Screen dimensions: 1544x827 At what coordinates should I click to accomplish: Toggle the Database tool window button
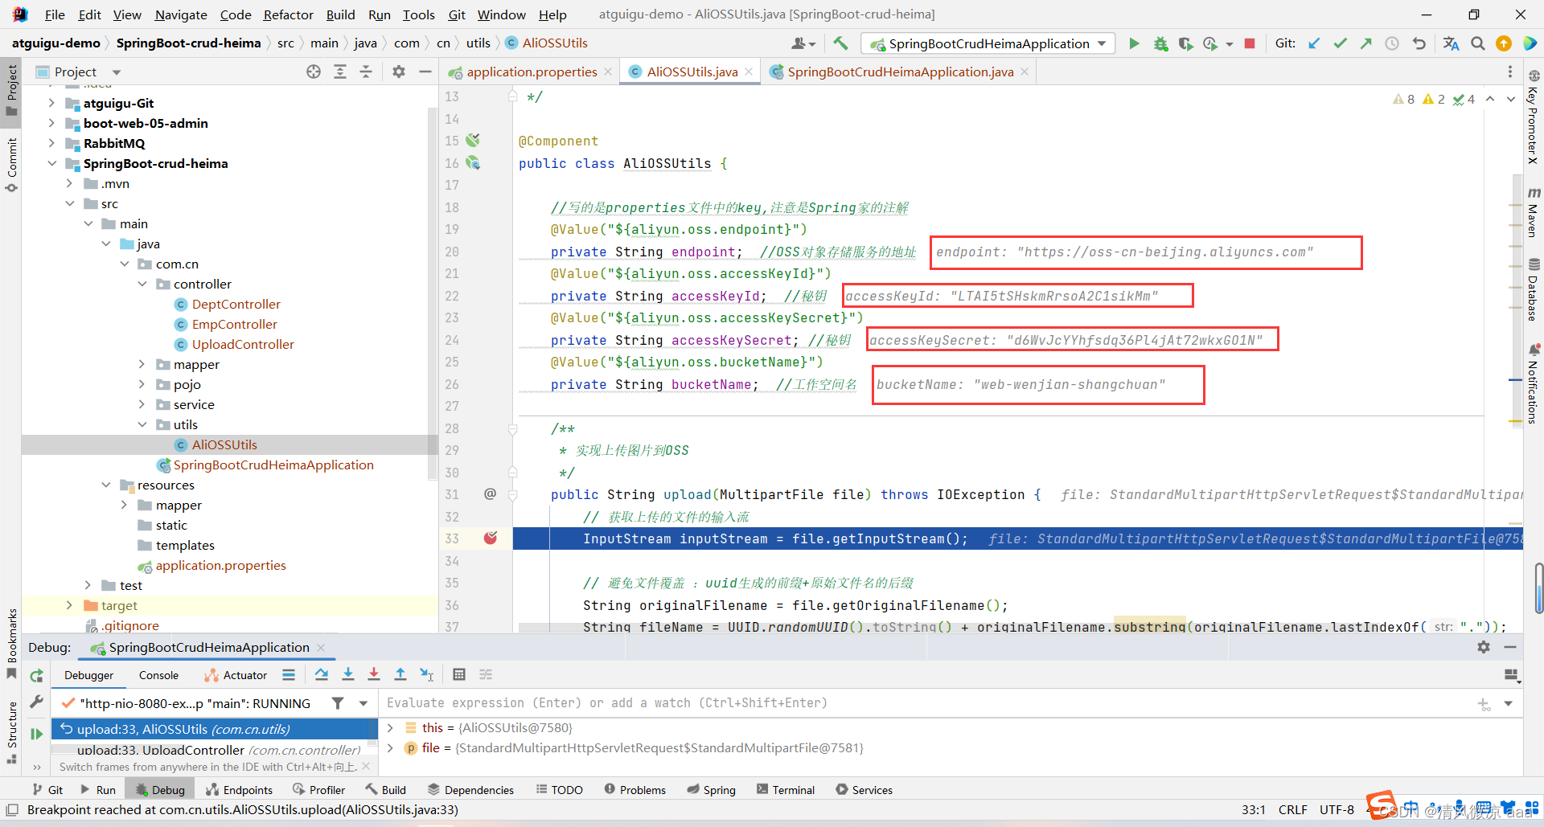(1534, 289)
